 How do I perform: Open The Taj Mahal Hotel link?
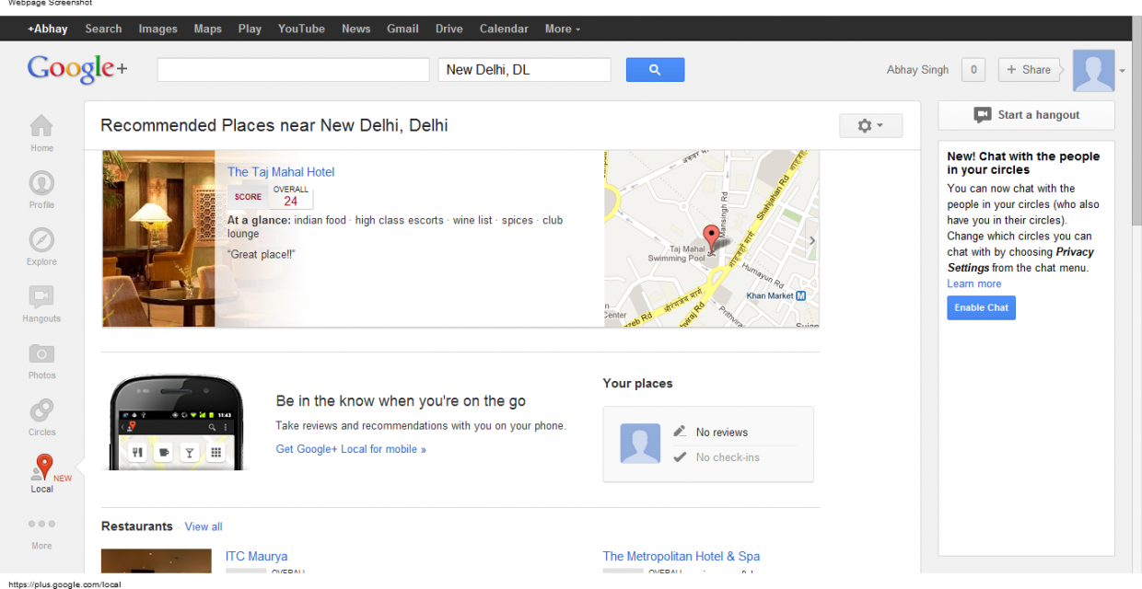(281, 172)
